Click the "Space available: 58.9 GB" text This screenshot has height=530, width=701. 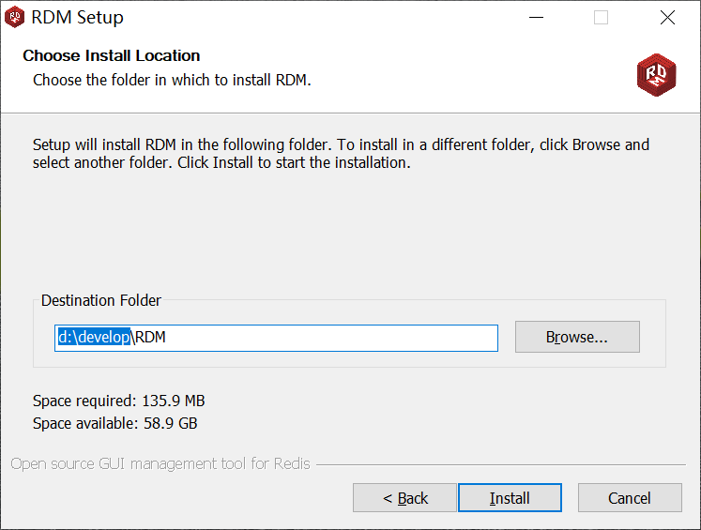click(114, 423)
